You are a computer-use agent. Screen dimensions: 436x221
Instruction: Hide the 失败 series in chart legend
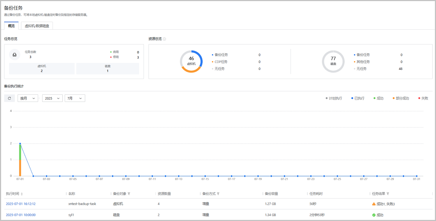click(423, 98)
